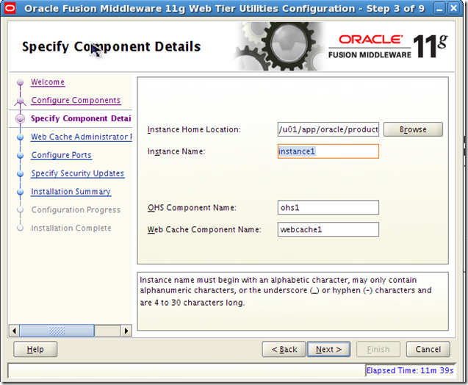Click the right arrow of sidebar scrollbar
The width and height of the screenshot is (468, 385).
tap(126, 331)
